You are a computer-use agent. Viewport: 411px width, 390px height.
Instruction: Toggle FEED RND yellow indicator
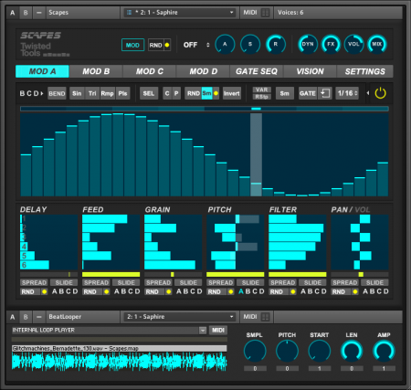106,291
